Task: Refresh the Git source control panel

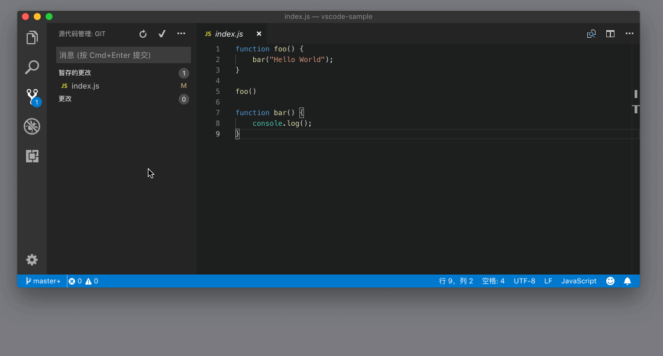Action: pyautogui.click(x=143, y=34)
